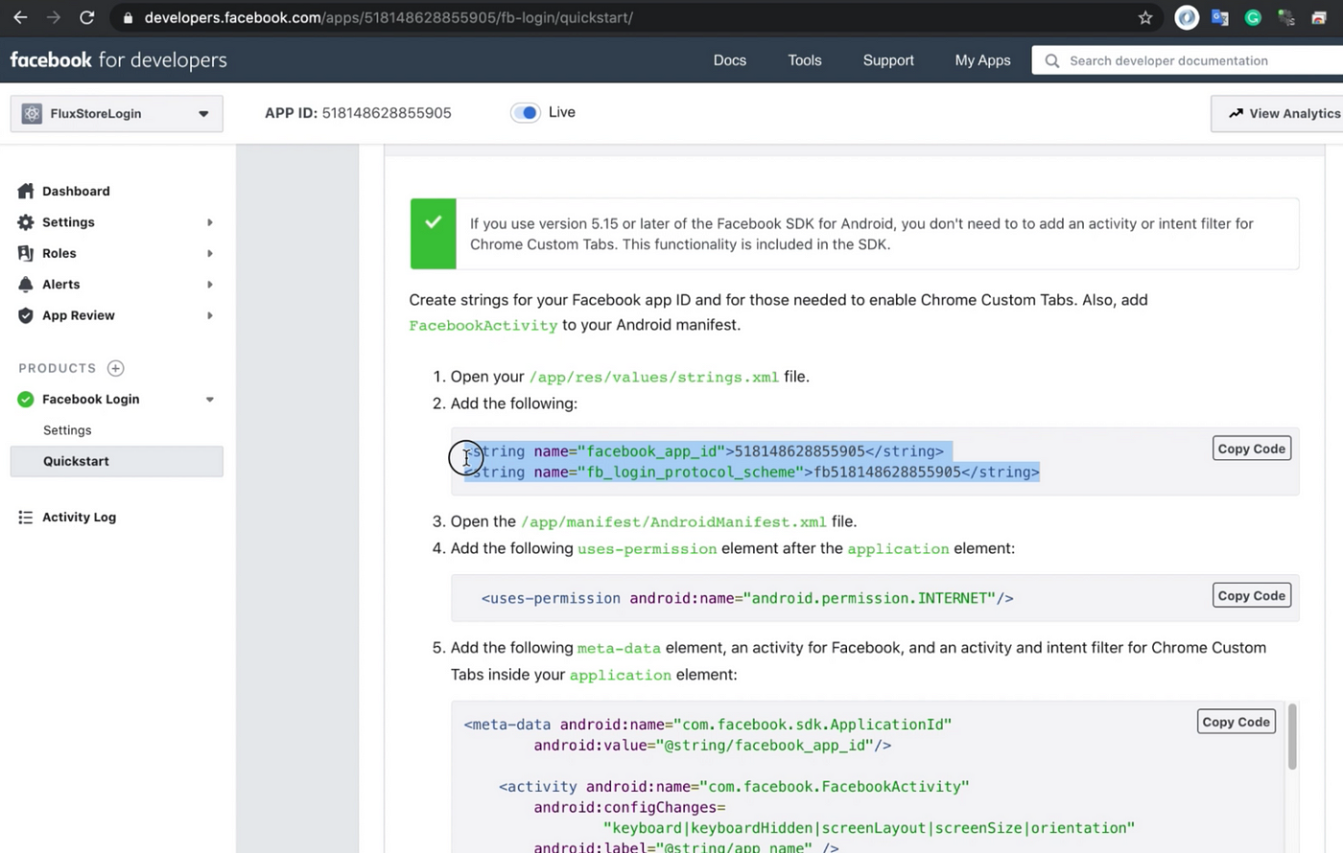Select Quickstart under Facebook Login
The width and height of the screenshot is (1343, 853).
pos(117,461)
